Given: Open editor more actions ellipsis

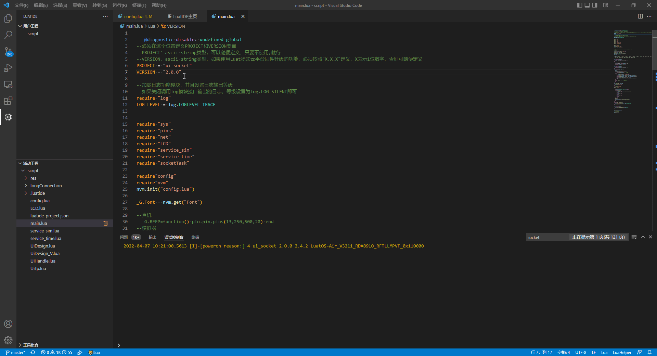Looking at the screenshot, I should pyautogui.click(x=649, y=16).
